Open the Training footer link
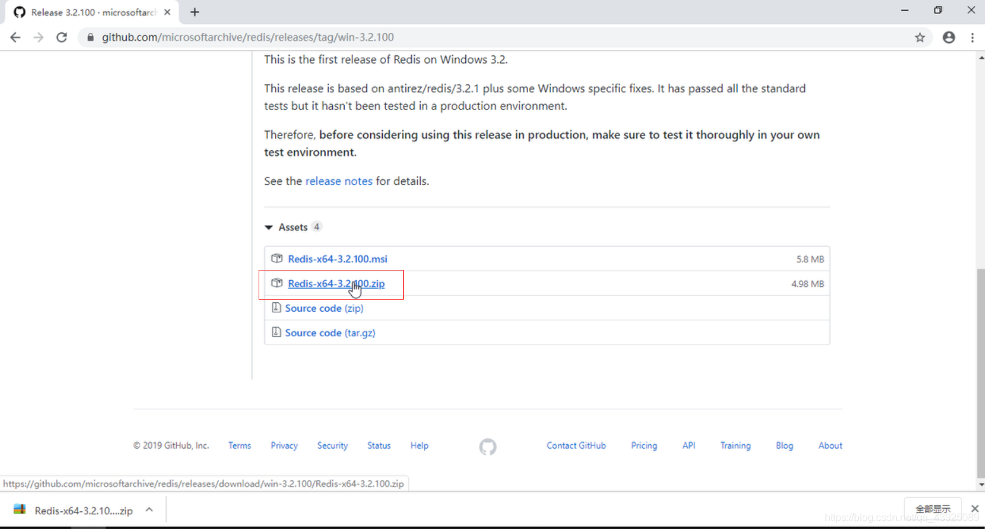The width and height of the screenshot is (985, 529). [x=735, y=446]
